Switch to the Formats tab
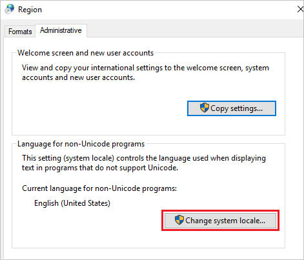 (x=20, y=32)
